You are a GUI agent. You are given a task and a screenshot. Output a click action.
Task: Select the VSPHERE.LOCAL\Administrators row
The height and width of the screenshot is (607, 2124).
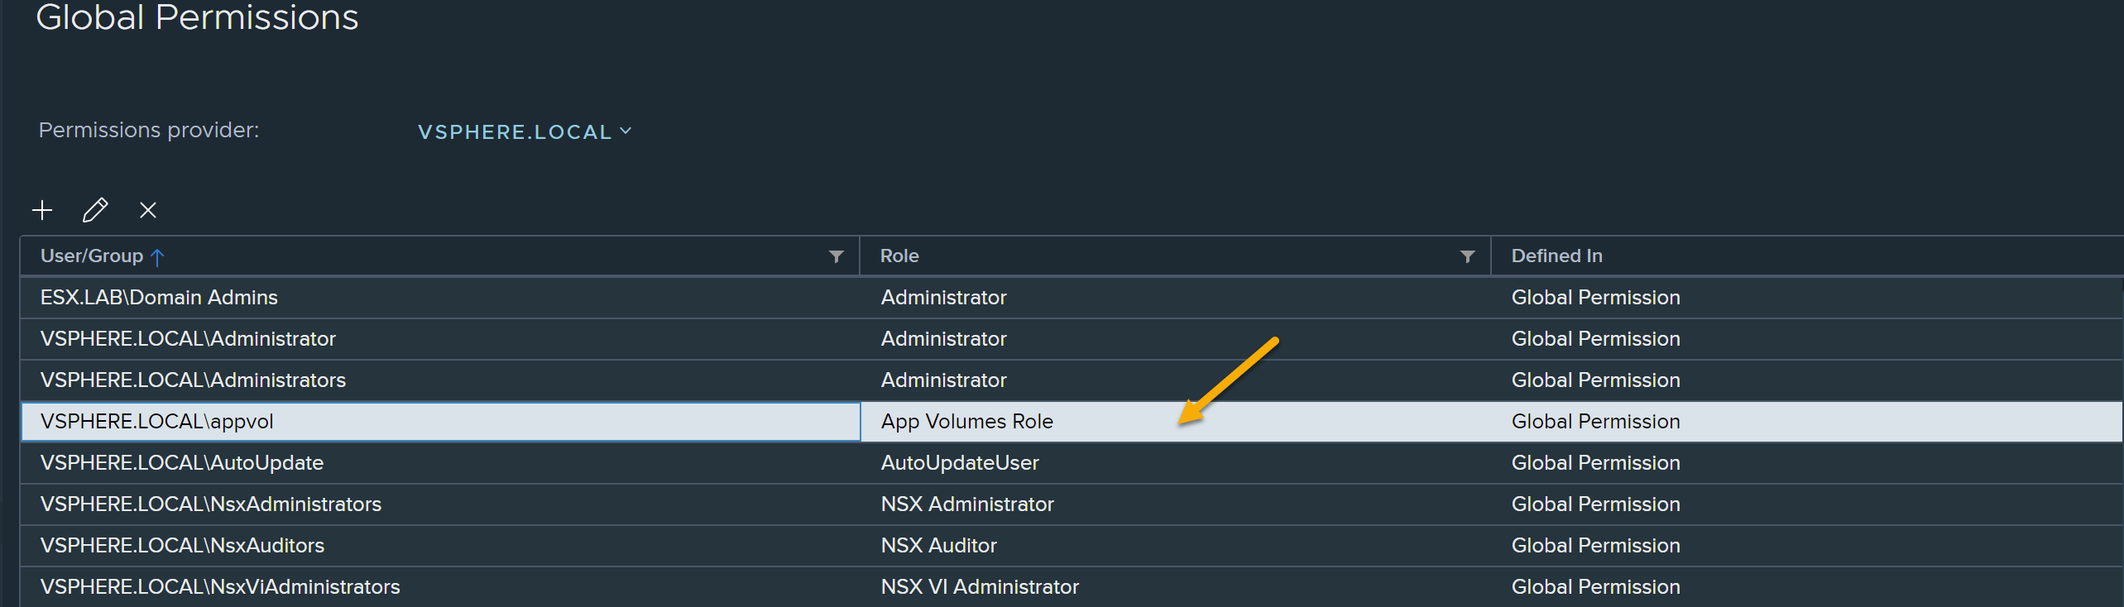(x=1072, y=380)
